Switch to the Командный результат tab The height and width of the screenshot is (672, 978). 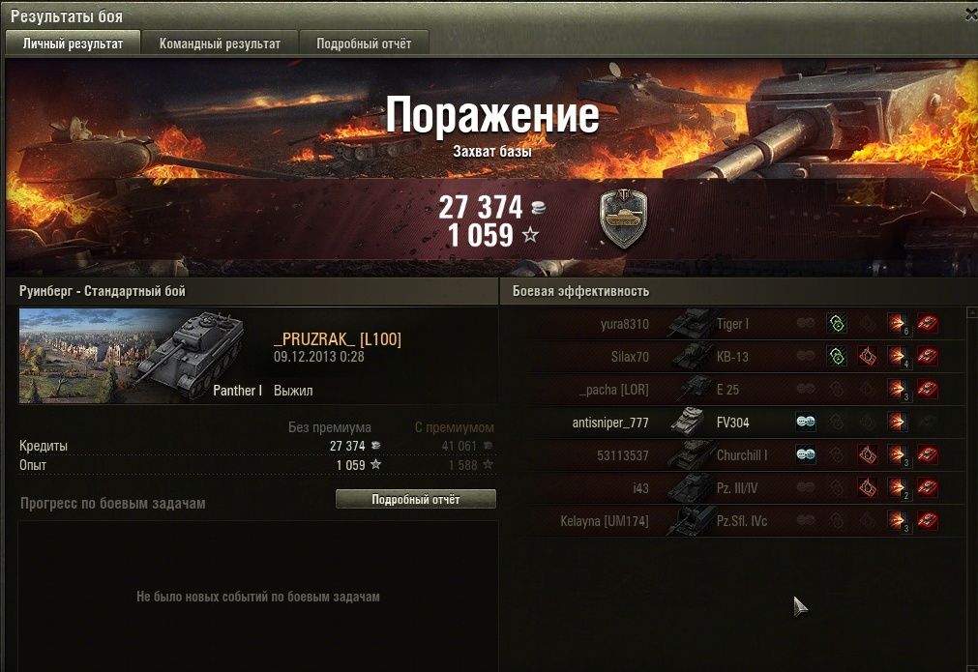coord(220,43)
